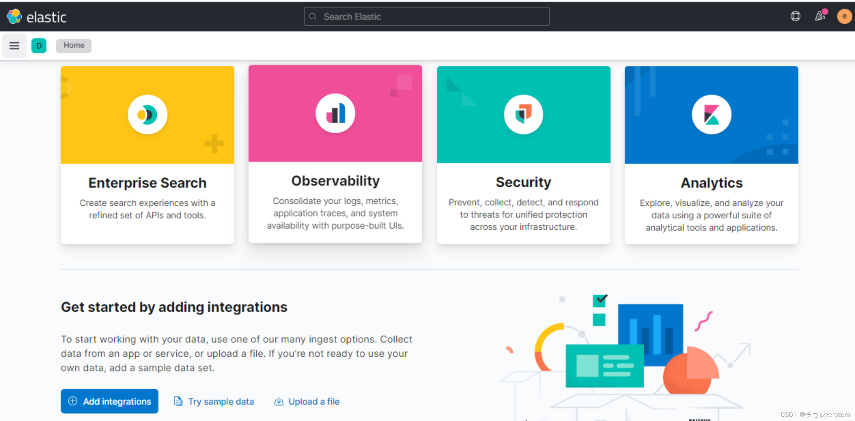Screen dimensions: 855x421
Task: Open the Observability card title
Action: point(335,181)
